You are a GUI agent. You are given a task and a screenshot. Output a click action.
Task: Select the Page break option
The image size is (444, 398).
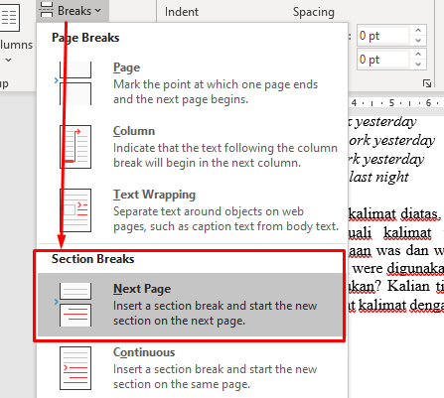pyautogui.click(x=192, y=83)
